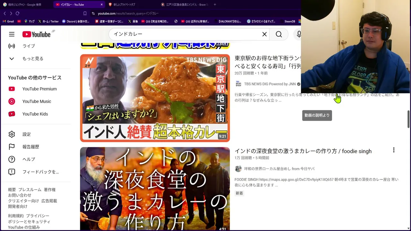
Task: Open Discord bookmark
Action: (76, 21)
